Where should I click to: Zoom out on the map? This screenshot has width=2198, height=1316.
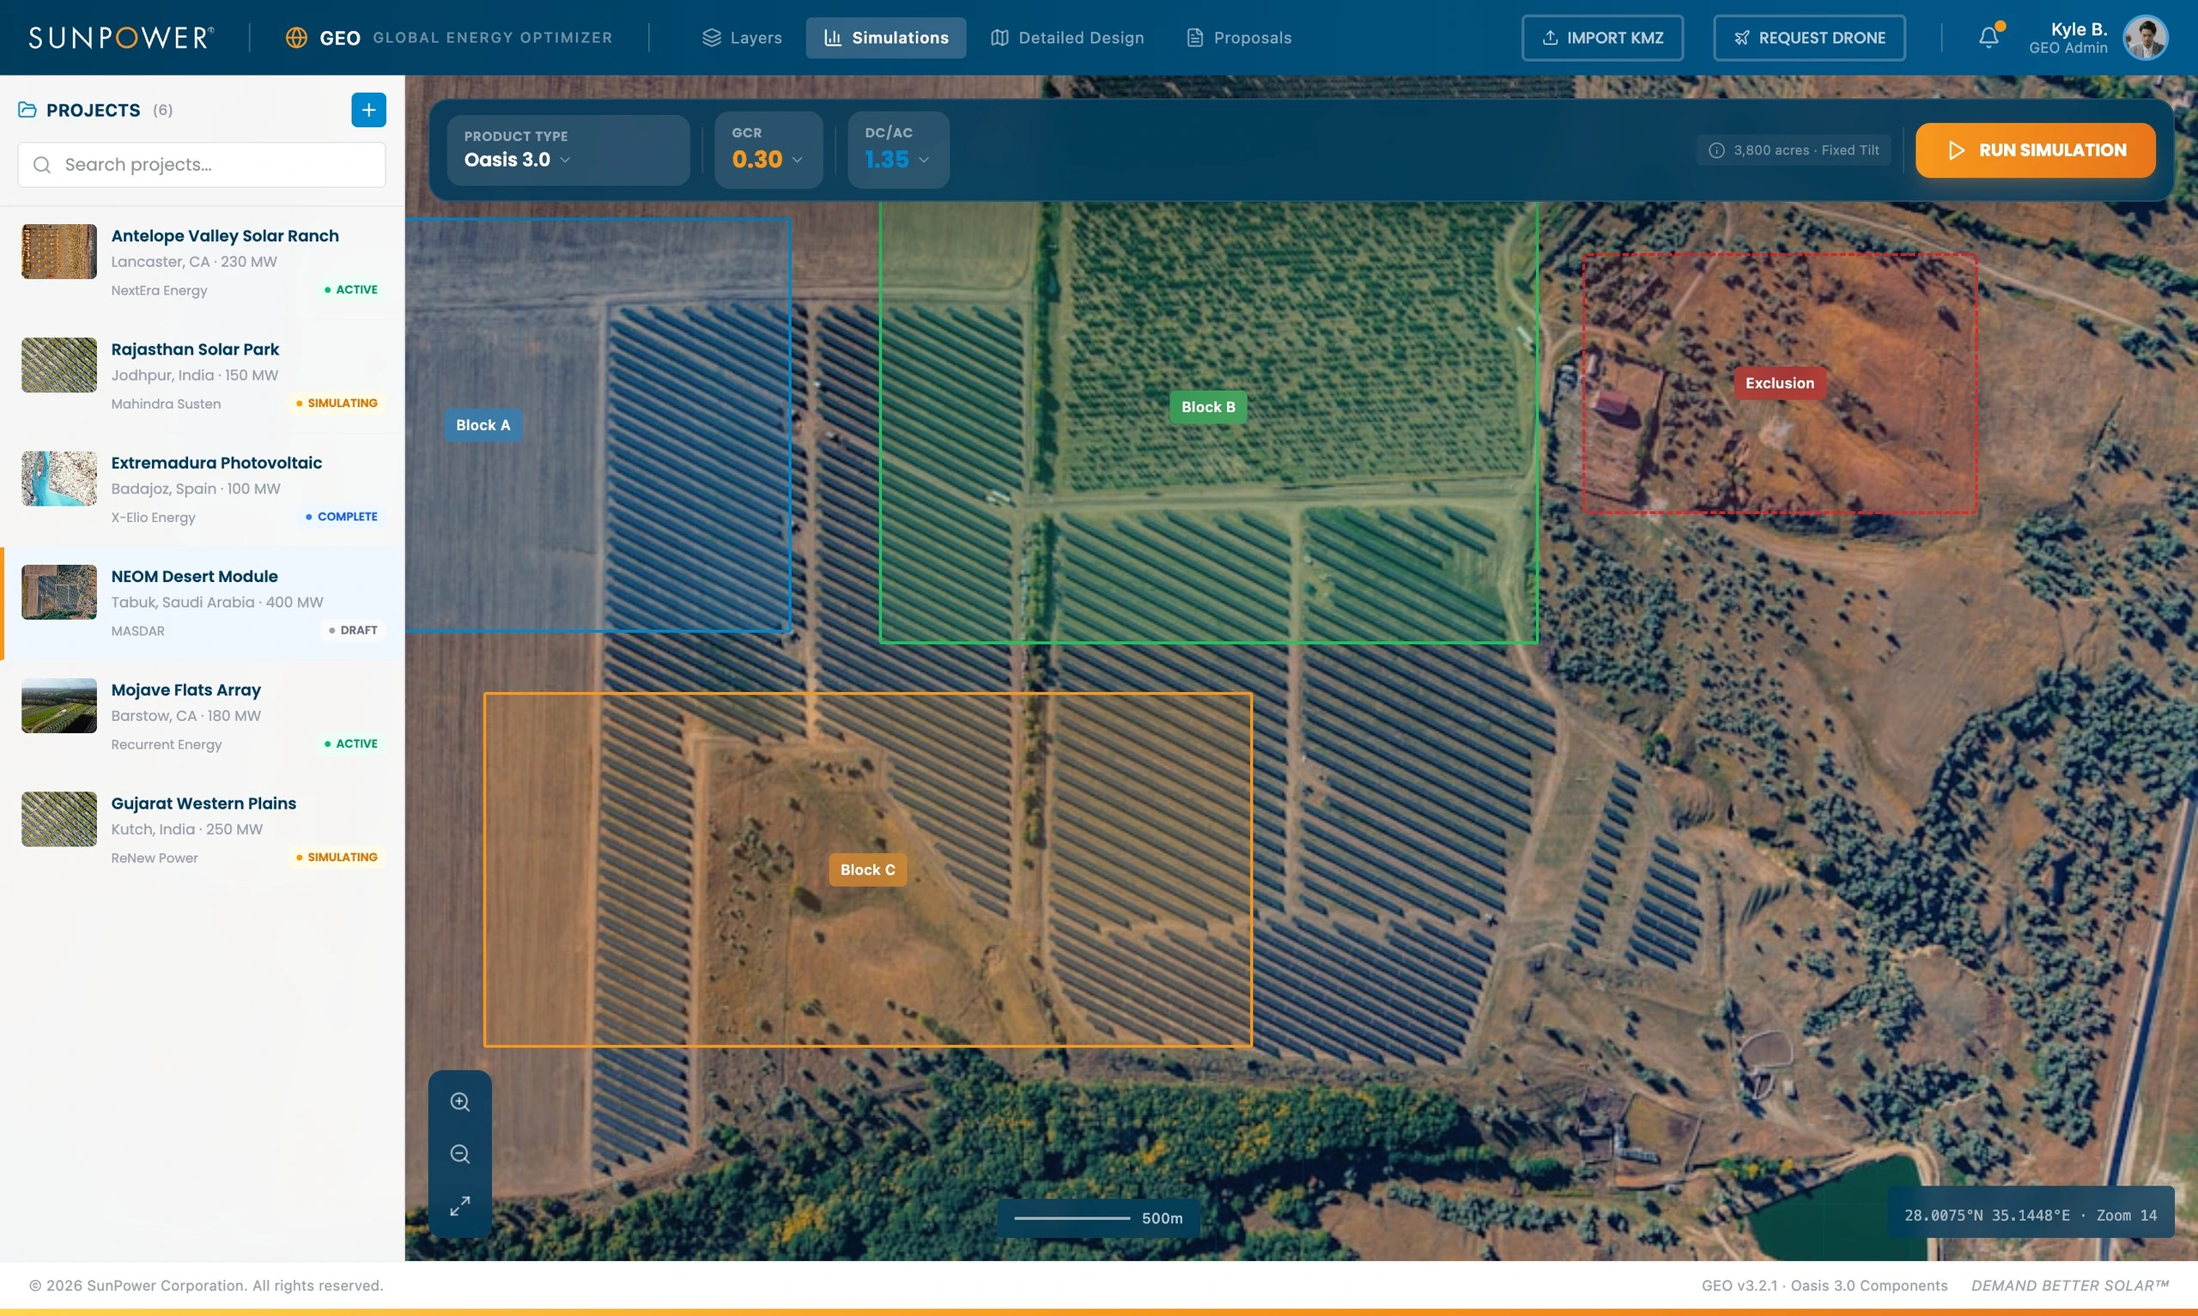pos(459,1154)
